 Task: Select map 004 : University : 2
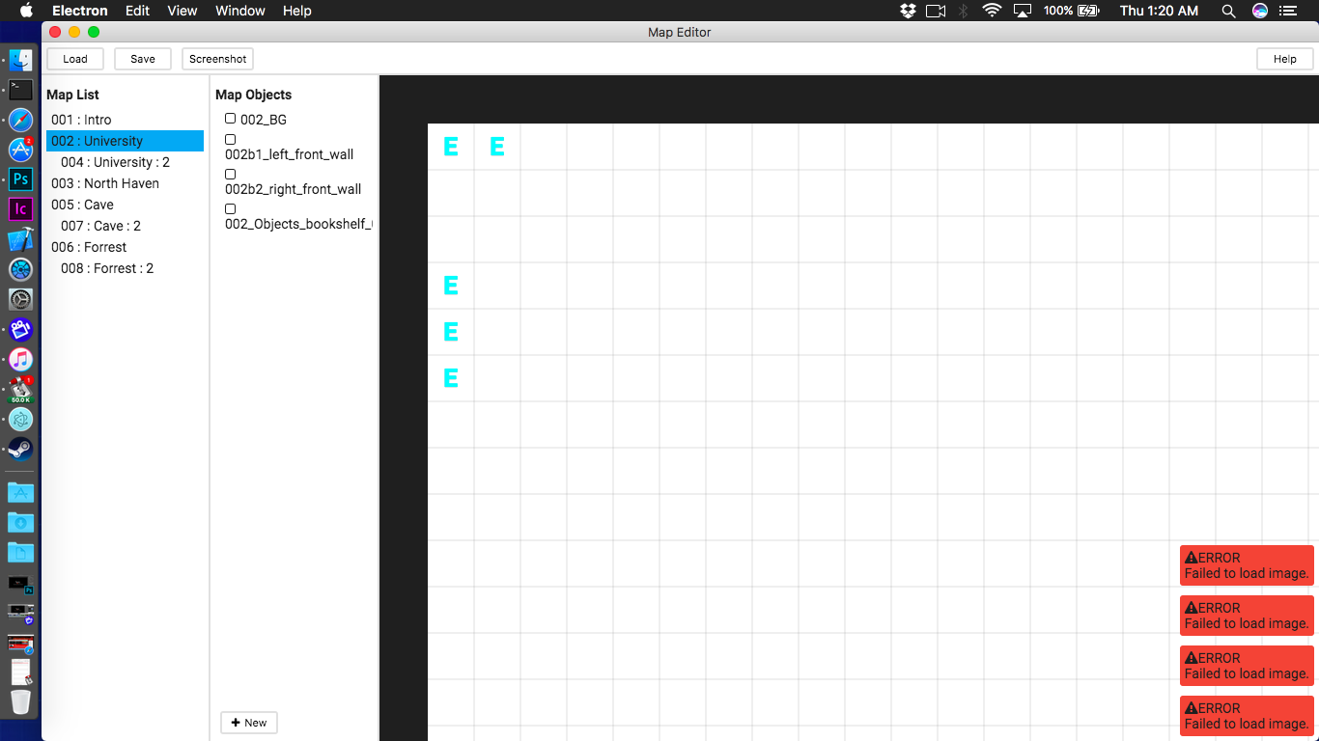click(126, 162)
